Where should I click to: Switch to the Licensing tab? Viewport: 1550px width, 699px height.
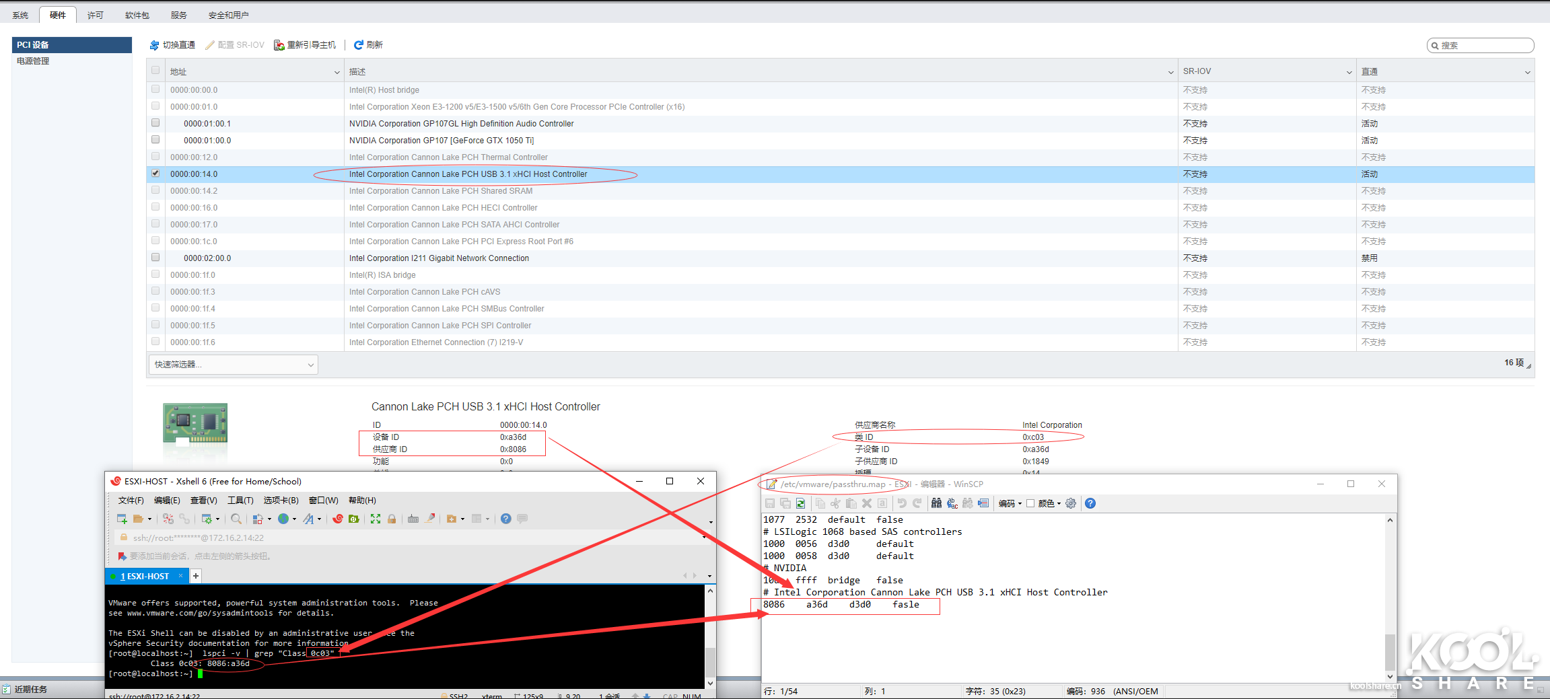96,15
